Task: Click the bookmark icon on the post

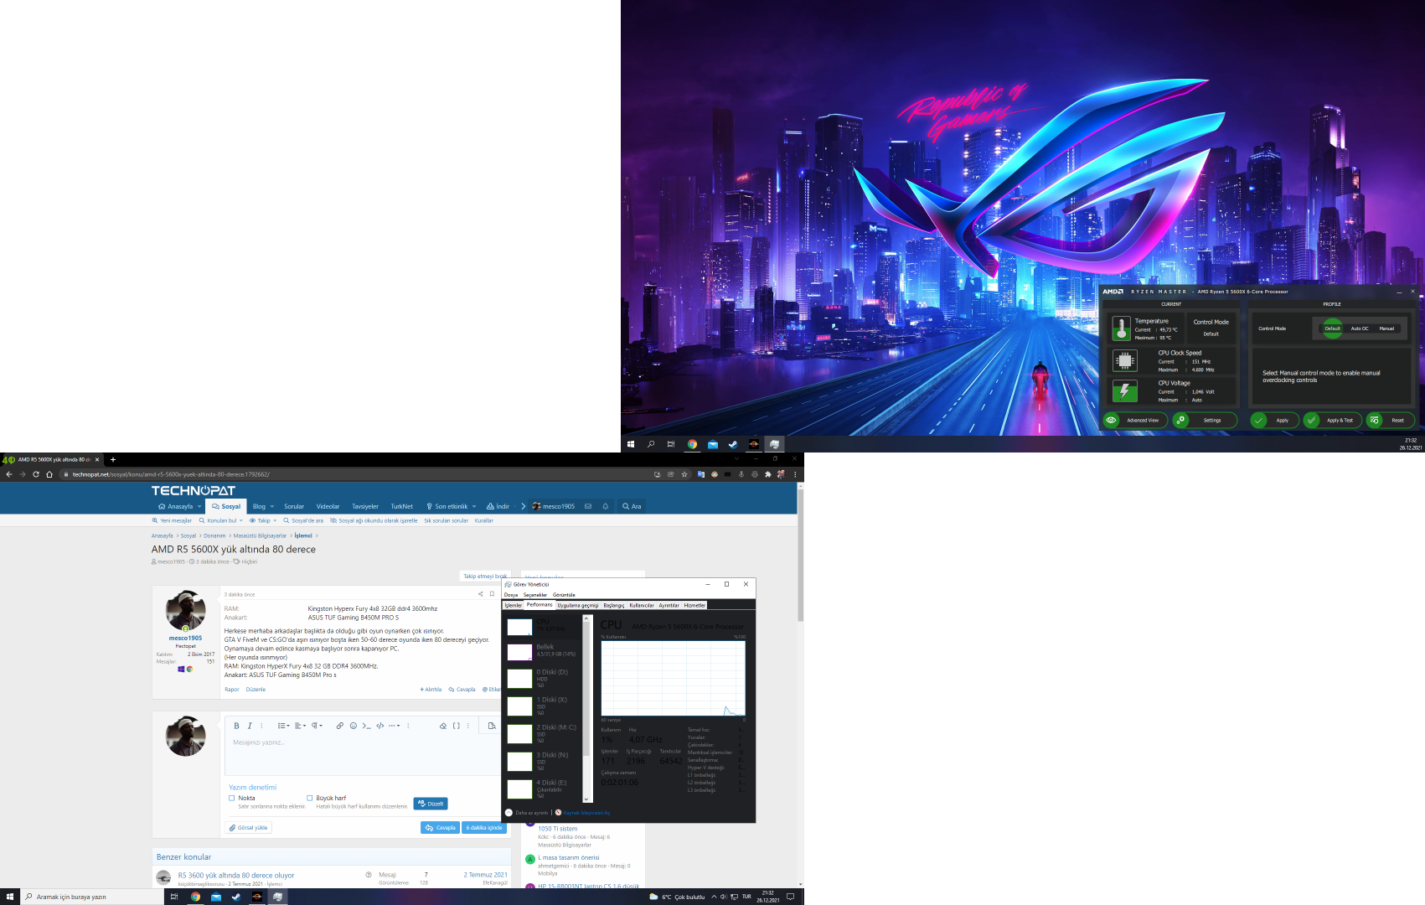Action: point(492,594)
